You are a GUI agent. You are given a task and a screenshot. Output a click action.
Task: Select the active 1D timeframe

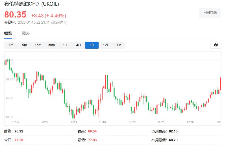point(92,45)
